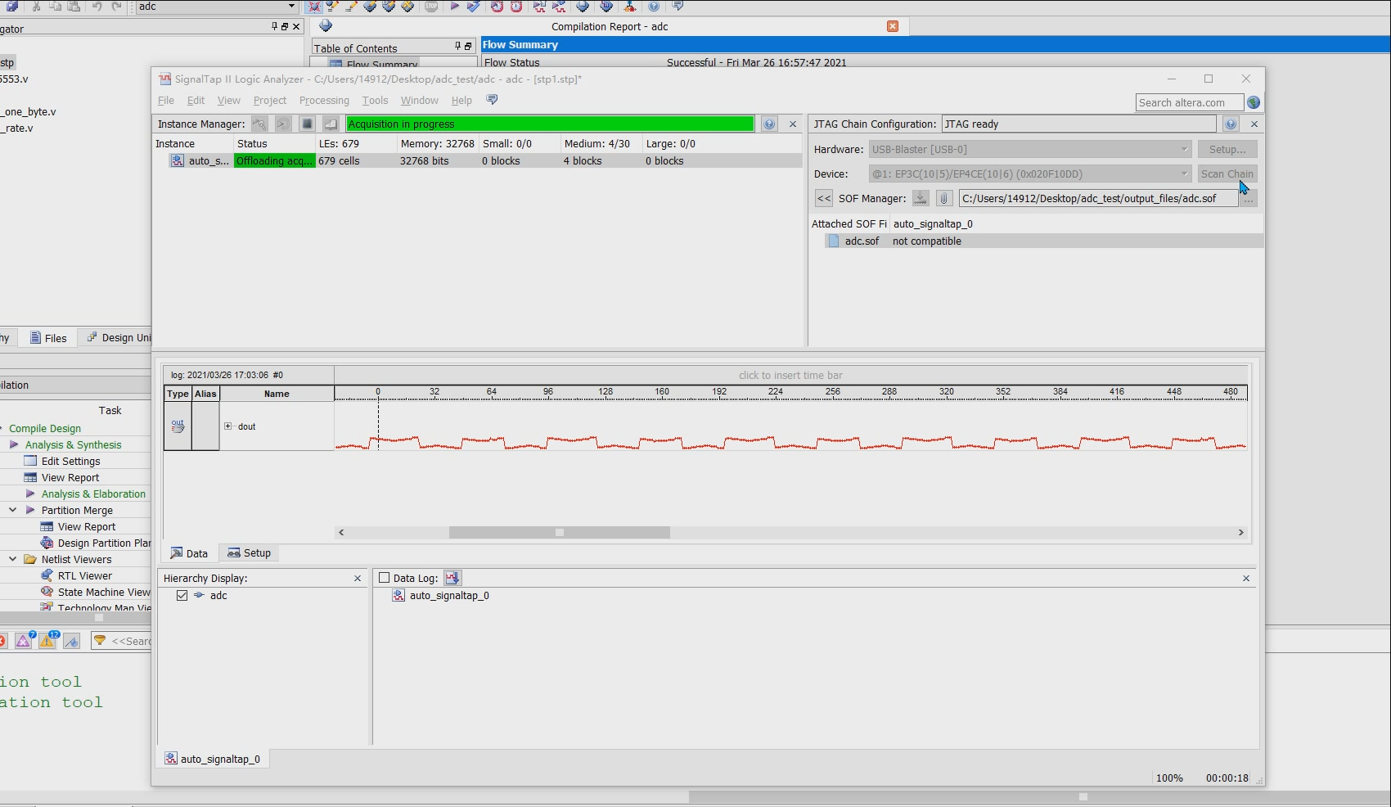Image resolution: width=1391 pixels, height=807 pixels.
Task: Open the Instance Manager help icon
Action: (x=769, y=124)
